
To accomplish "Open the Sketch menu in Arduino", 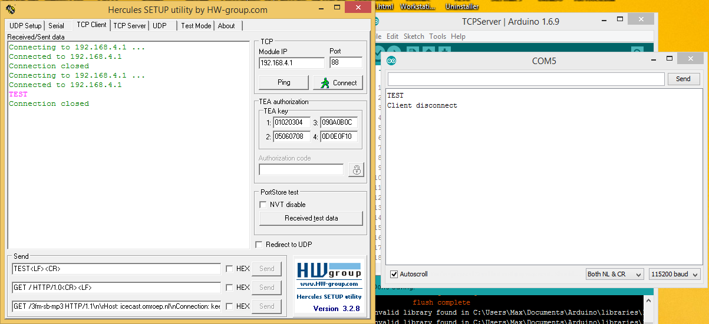I will point(413,36).
